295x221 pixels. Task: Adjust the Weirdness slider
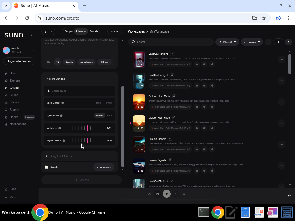coord(88,128)
